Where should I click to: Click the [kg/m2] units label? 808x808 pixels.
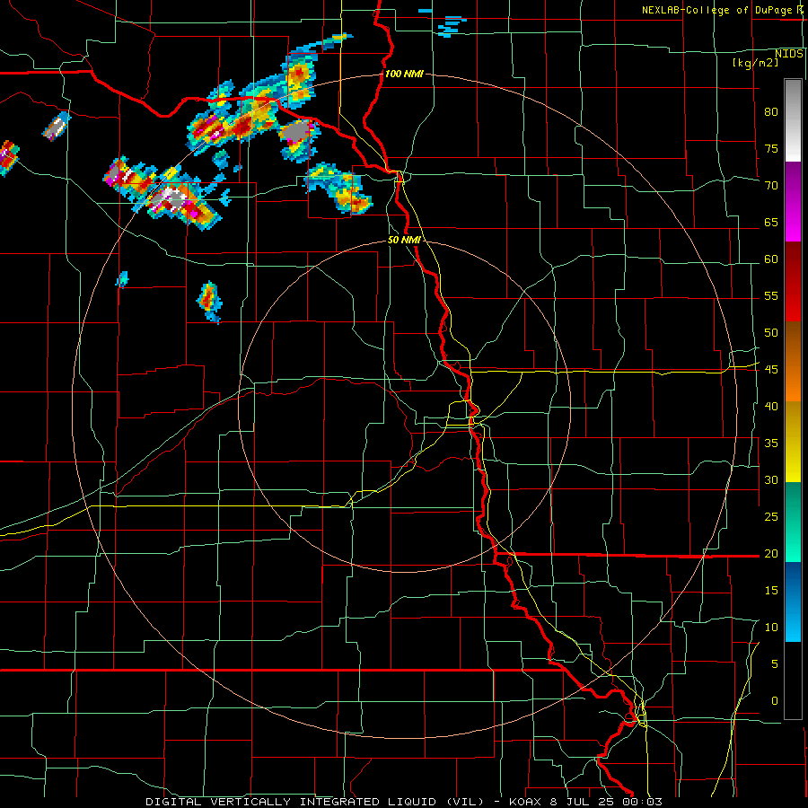coord(755,63)
